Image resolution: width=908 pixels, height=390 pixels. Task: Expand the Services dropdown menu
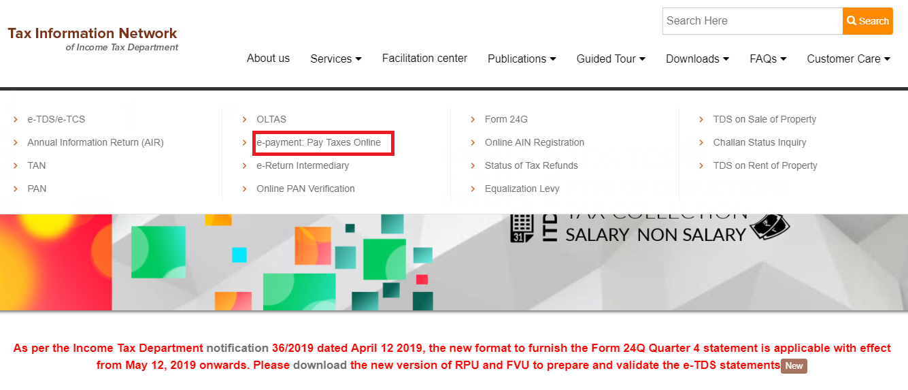coord(336,59)
